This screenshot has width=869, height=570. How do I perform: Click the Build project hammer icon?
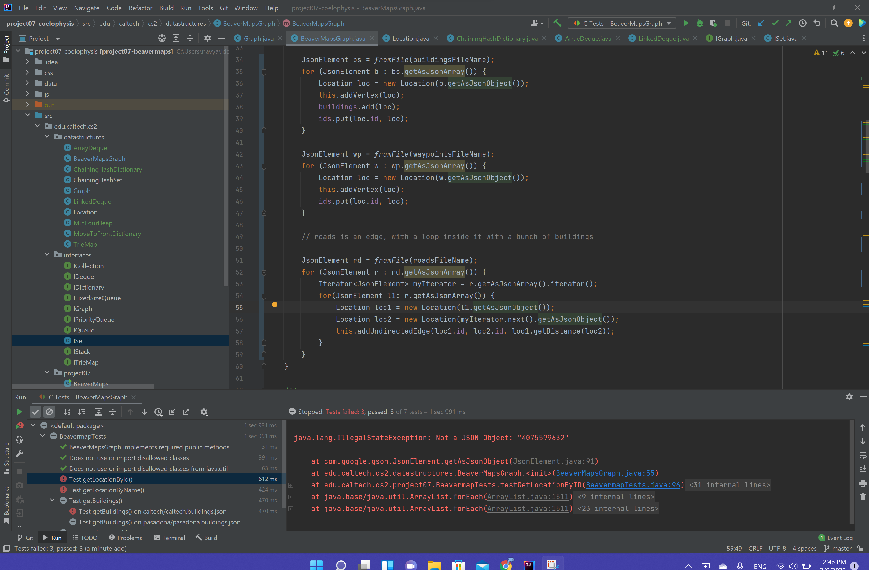point(557,23)
